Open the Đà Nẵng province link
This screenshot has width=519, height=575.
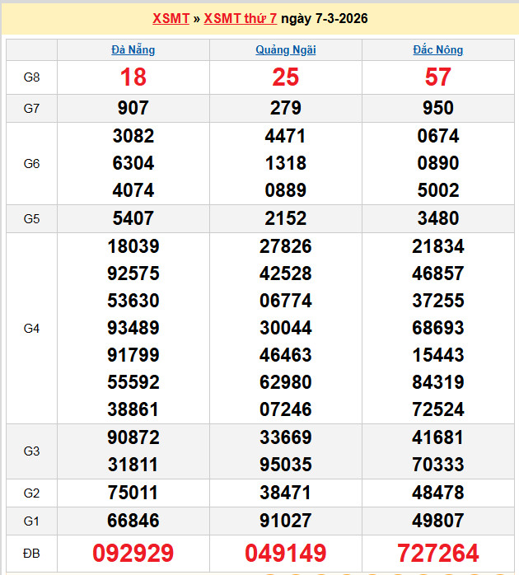point(133,49)
